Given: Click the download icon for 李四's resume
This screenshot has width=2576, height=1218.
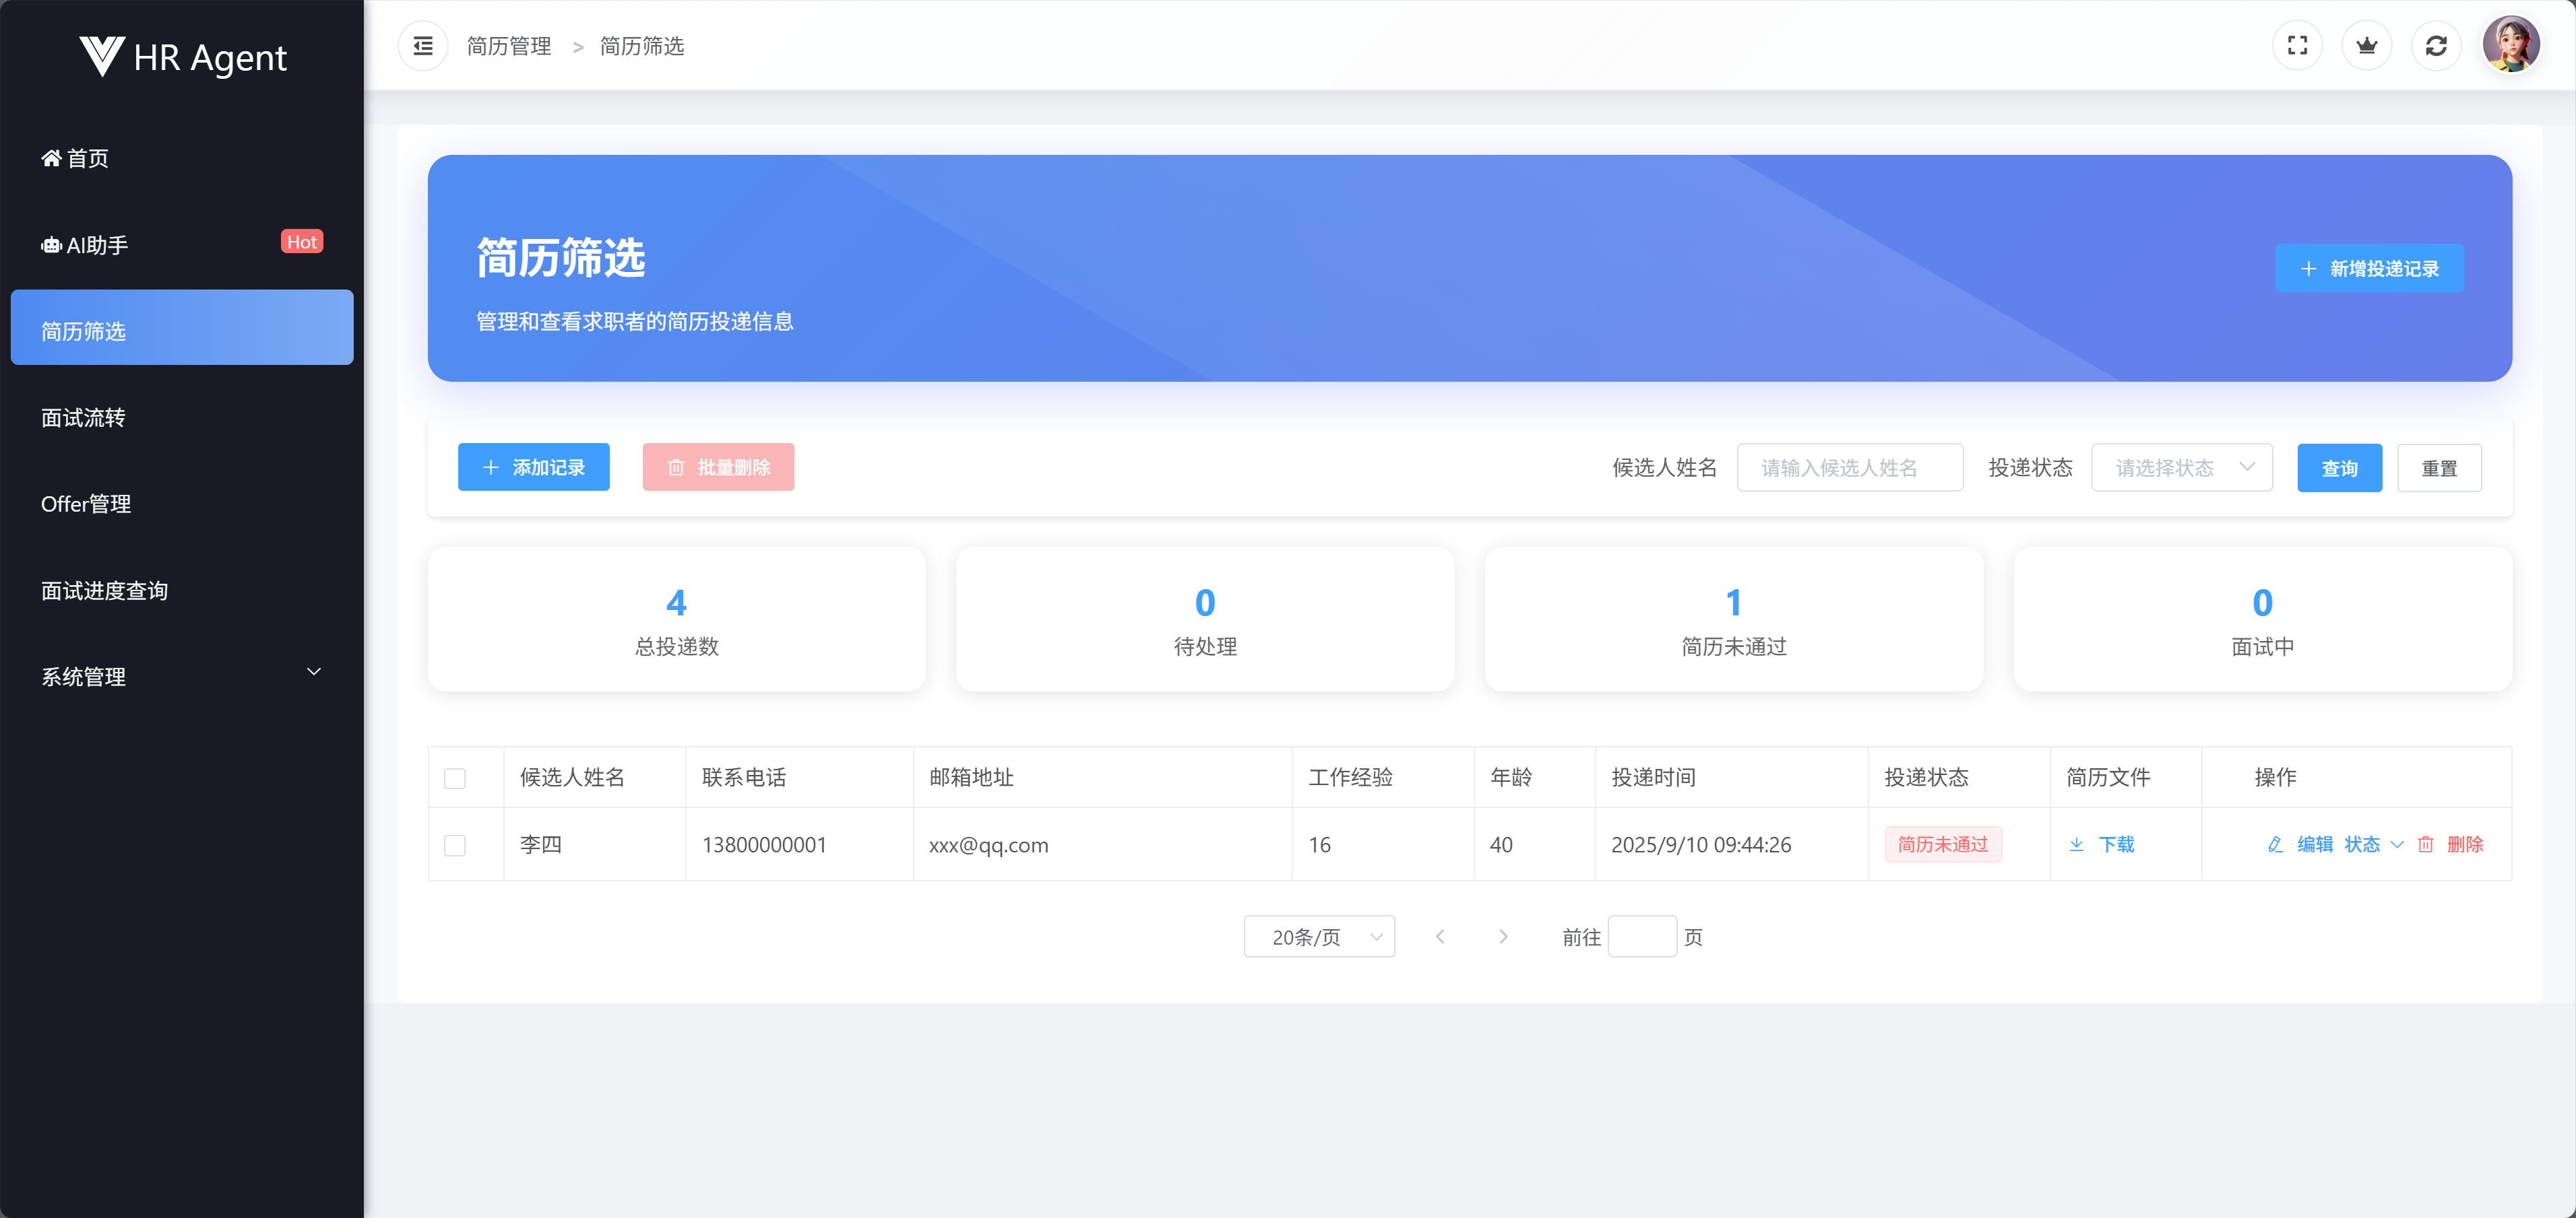Looking at the screenshot, I should click(2077, 844).
